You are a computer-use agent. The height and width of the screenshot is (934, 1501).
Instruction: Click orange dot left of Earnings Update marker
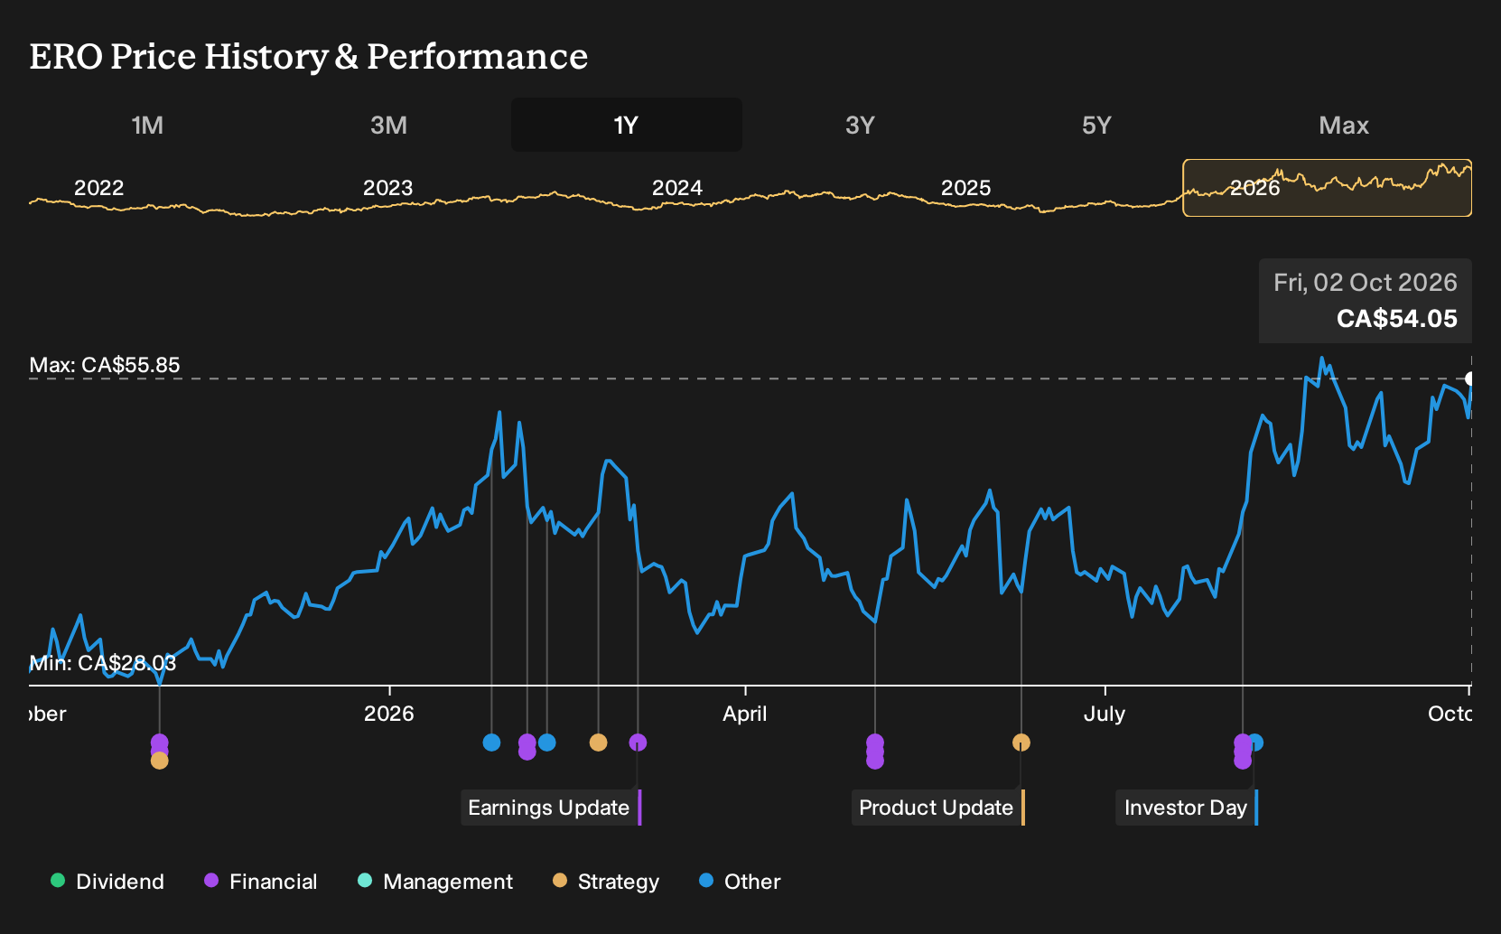tap(598, 743)
